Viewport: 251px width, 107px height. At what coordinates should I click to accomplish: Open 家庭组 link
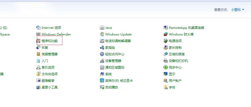pos(110,47)
